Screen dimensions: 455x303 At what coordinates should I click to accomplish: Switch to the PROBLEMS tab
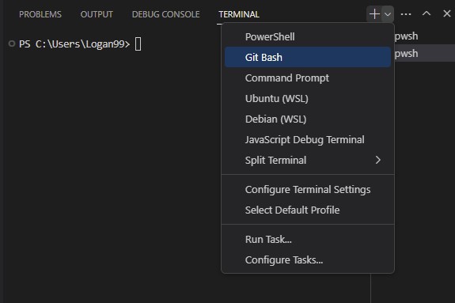[x=40, y=14]
